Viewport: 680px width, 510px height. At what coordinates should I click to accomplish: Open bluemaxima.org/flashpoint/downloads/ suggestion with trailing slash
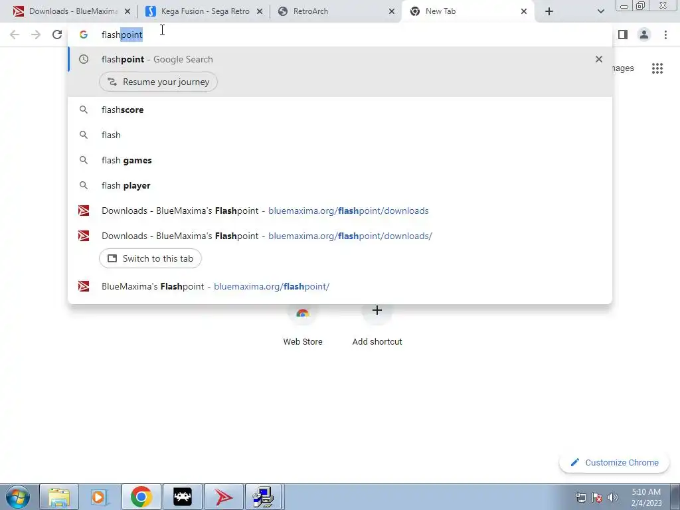[x=341, y=236]
